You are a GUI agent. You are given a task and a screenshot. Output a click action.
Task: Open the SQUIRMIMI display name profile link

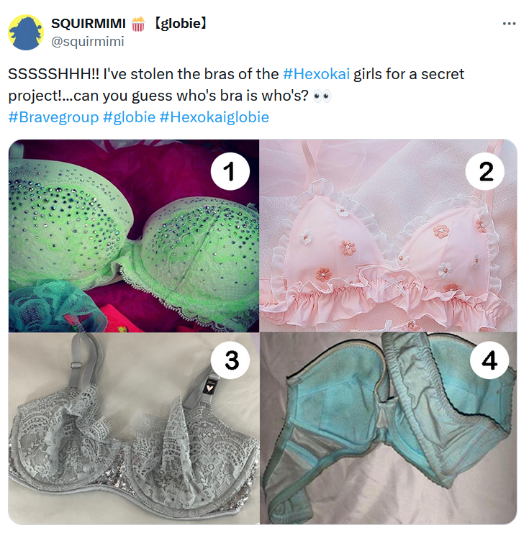tap(89, 24)
